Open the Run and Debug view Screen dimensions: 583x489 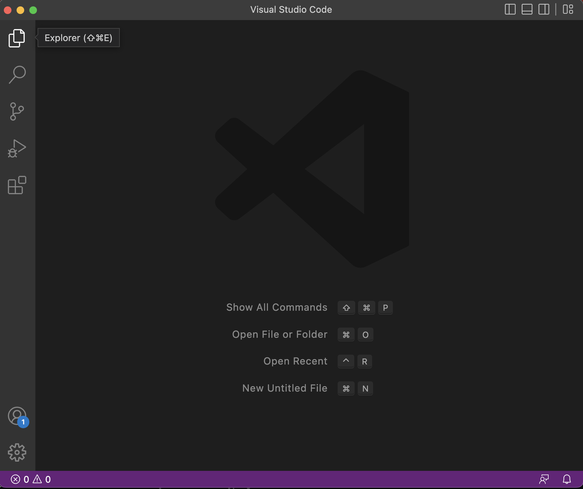tap(17, 148)
